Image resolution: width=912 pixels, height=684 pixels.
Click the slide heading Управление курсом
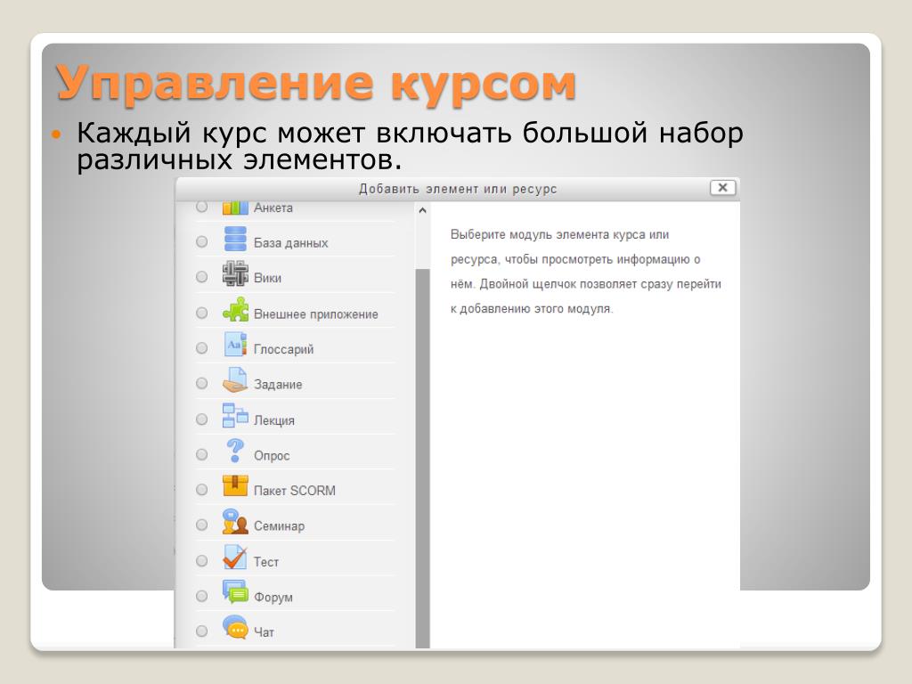click(316, 84)
